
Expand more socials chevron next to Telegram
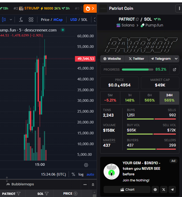[x=176, y=59]
